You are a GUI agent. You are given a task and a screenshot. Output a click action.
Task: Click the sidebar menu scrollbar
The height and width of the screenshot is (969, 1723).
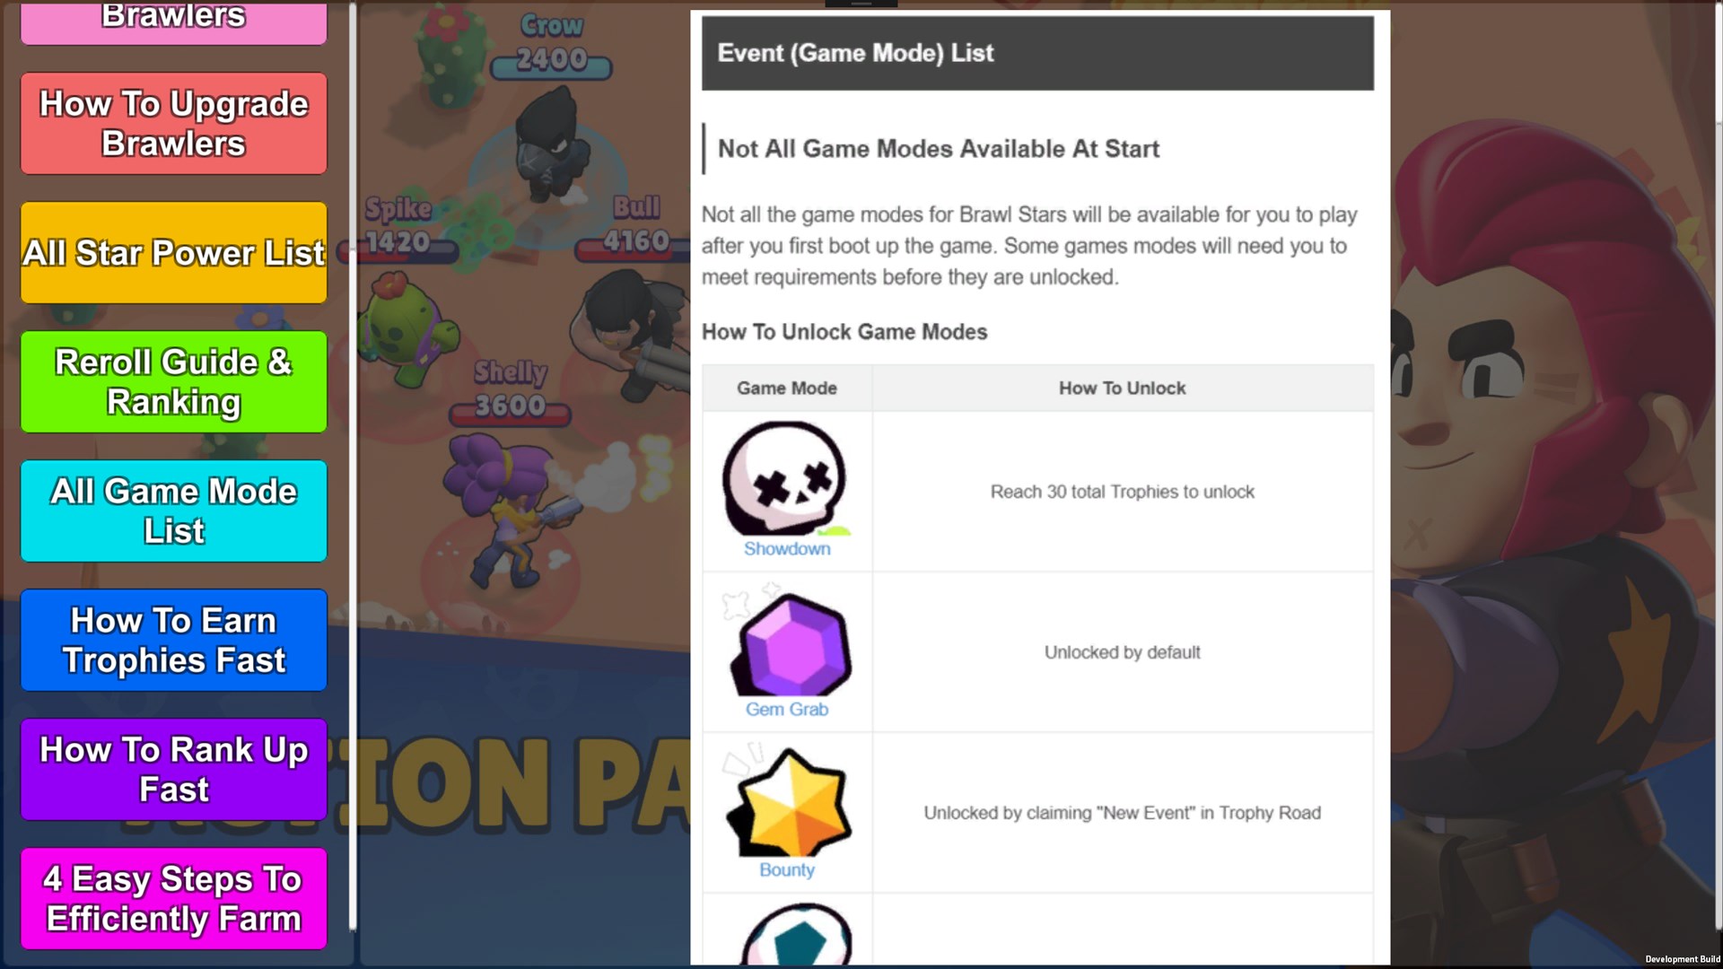coord(353,467)
